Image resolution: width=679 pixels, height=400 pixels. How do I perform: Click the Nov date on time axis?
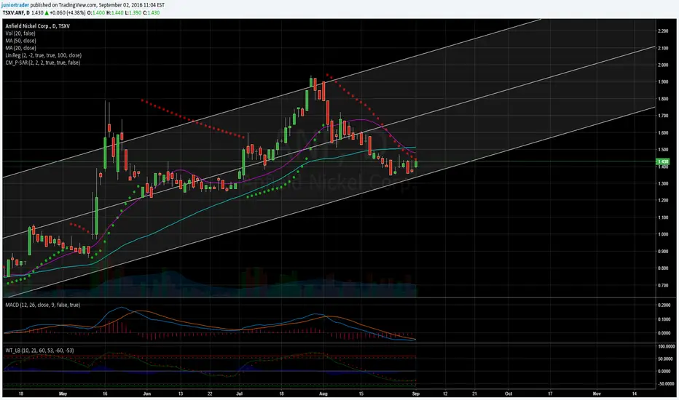pyautogui.click(x=597, y=394)
